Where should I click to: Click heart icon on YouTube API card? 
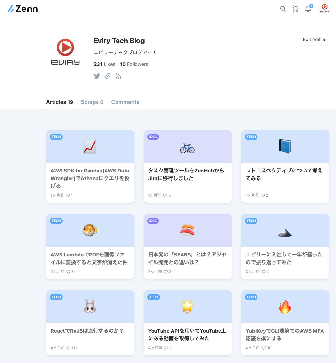[166, 348]
